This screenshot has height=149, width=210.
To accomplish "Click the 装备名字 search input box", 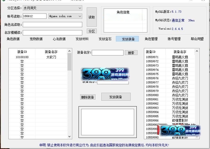I will (x=108, y=53).
